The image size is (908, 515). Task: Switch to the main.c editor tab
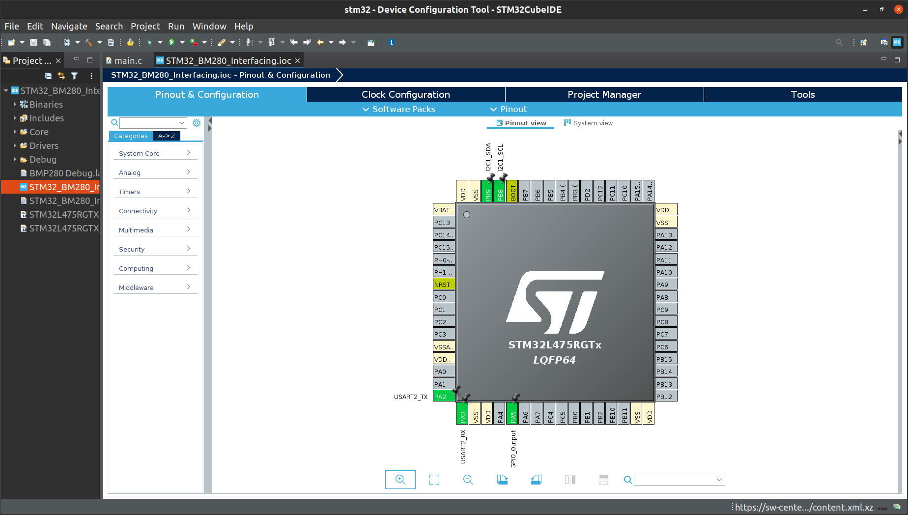(x=129, y=60)
